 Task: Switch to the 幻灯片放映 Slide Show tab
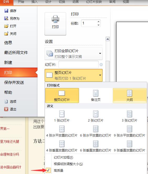94,2
